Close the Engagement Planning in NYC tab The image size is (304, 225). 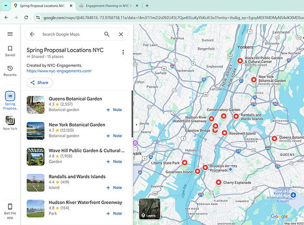click(x=137, y=6)
